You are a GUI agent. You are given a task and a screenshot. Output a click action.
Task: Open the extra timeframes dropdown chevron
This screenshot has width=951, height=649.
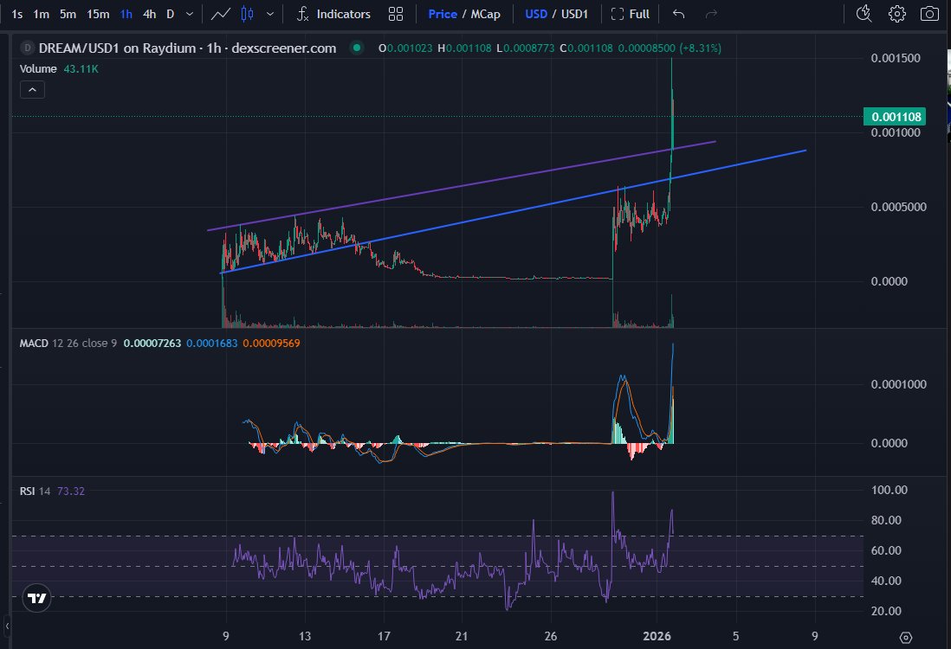tap(191, 14)
